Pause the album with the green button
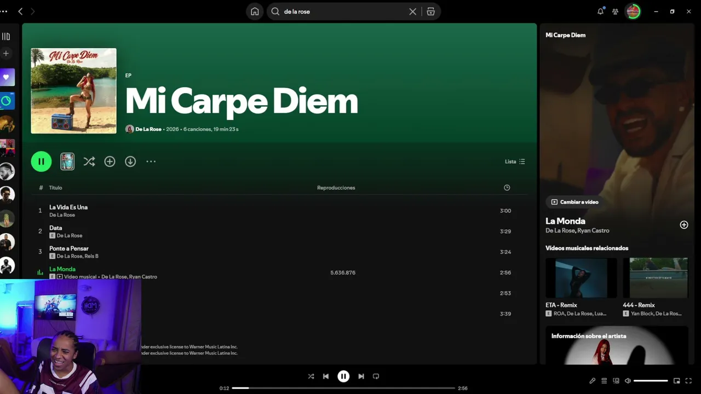 pyautogui.click(x=41, y=161)
